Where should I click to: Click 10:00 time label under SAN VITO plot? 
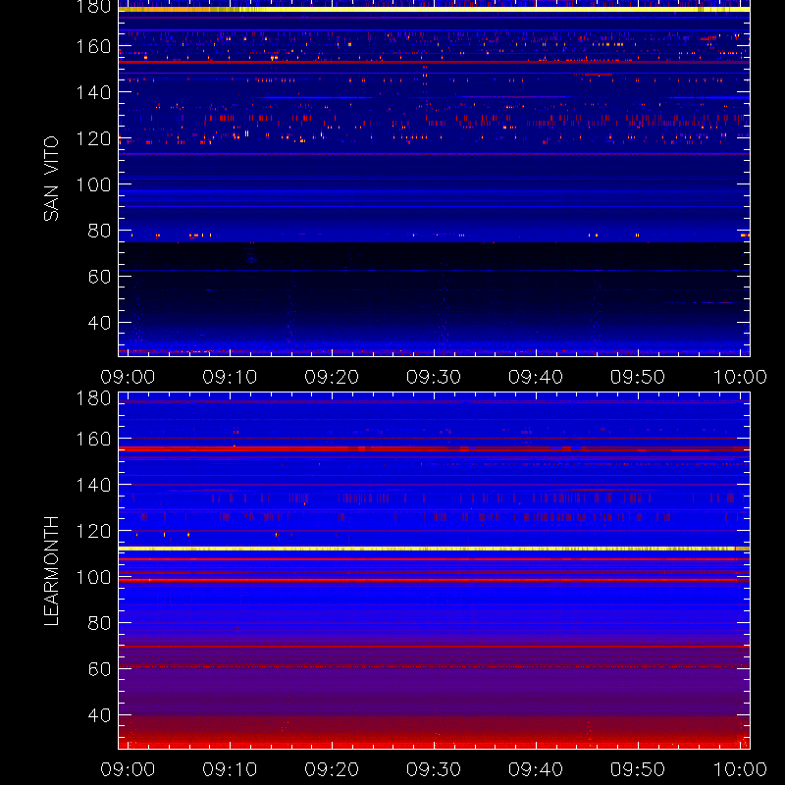[x=740, y=377]
